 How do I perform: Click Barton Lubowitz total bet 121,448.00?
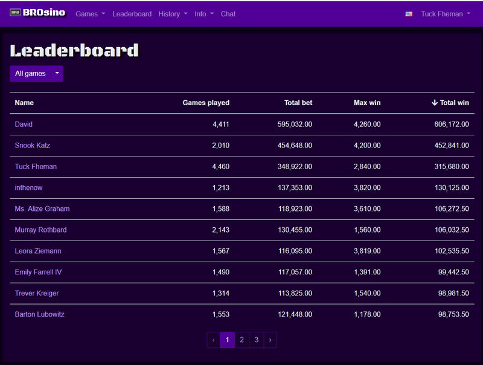[x=295, y=314]
